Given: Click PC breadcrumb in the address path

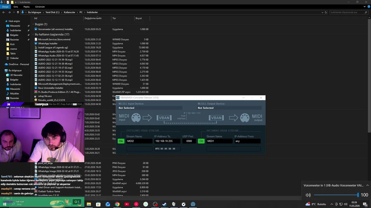Looking at the screenshot, I should click(x=81, y=12).
